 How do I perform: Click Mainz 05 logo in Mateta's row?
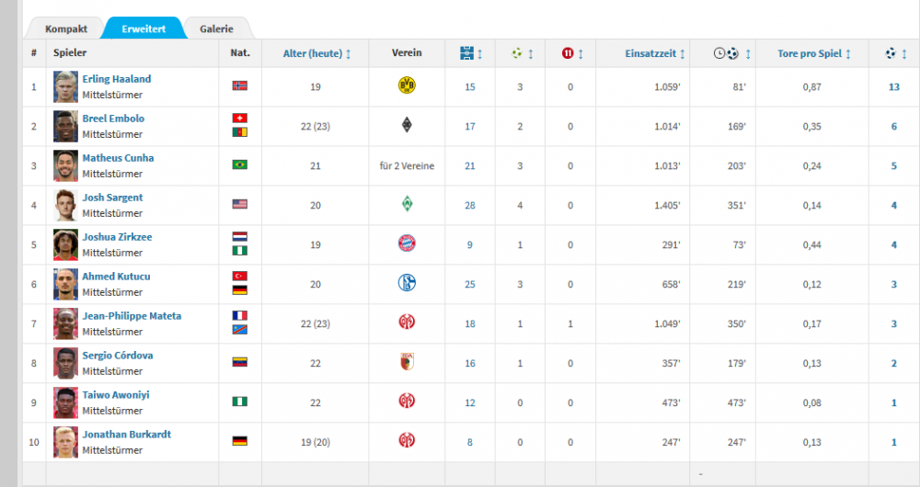click(407, 323)
